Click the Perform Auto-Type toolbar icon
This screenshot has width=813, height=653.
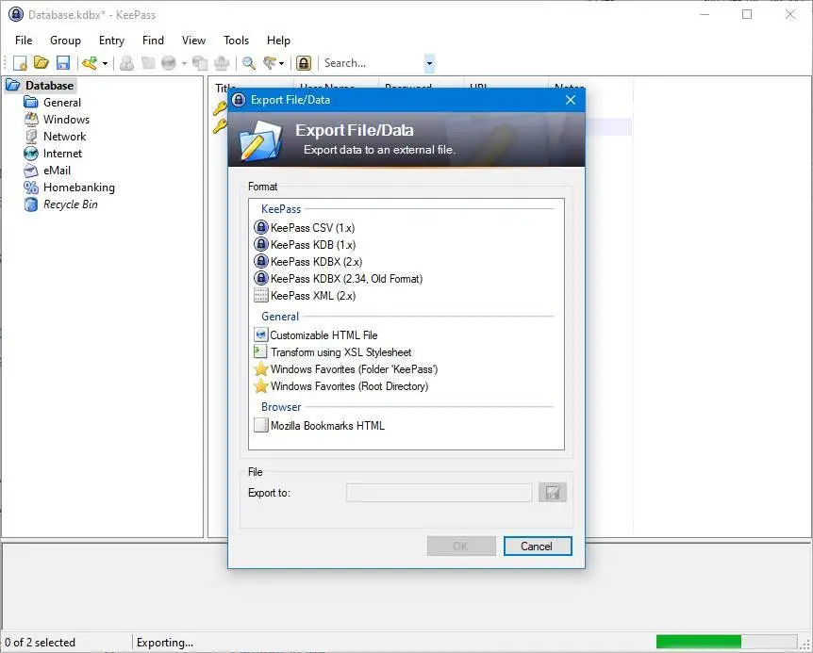(x=222, y=63)
